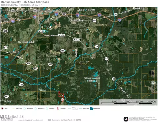Click the Boundary 2 legend folder icon
158x122 pixels.
click(x=25, y=108)
